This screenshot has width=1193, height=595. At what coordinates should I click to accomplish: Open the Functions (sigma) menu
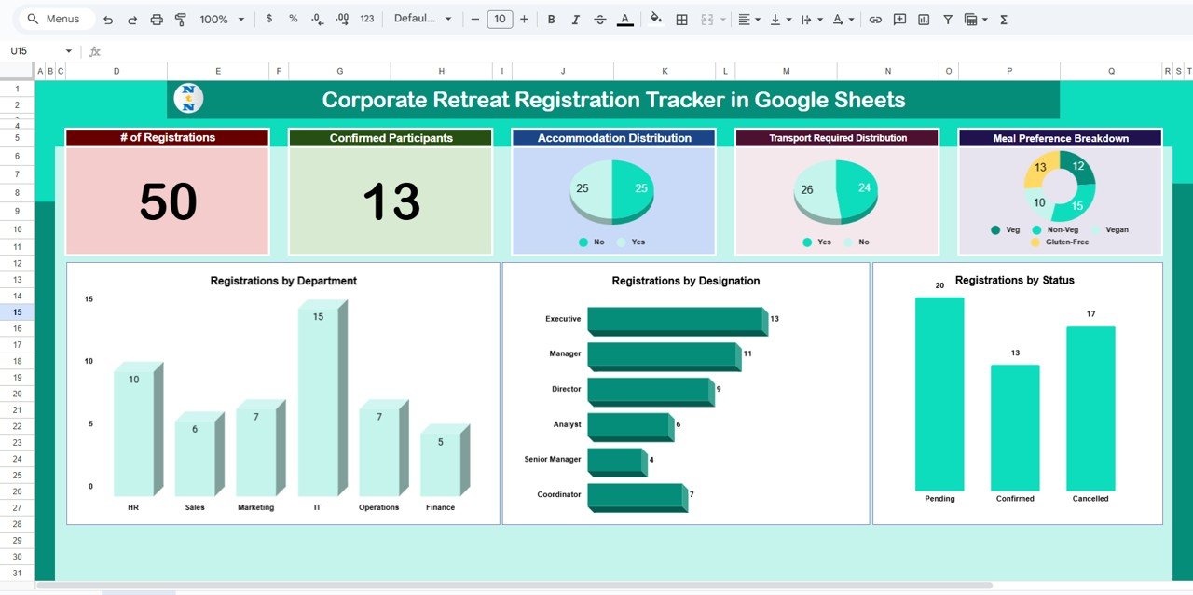point(1004,19)
